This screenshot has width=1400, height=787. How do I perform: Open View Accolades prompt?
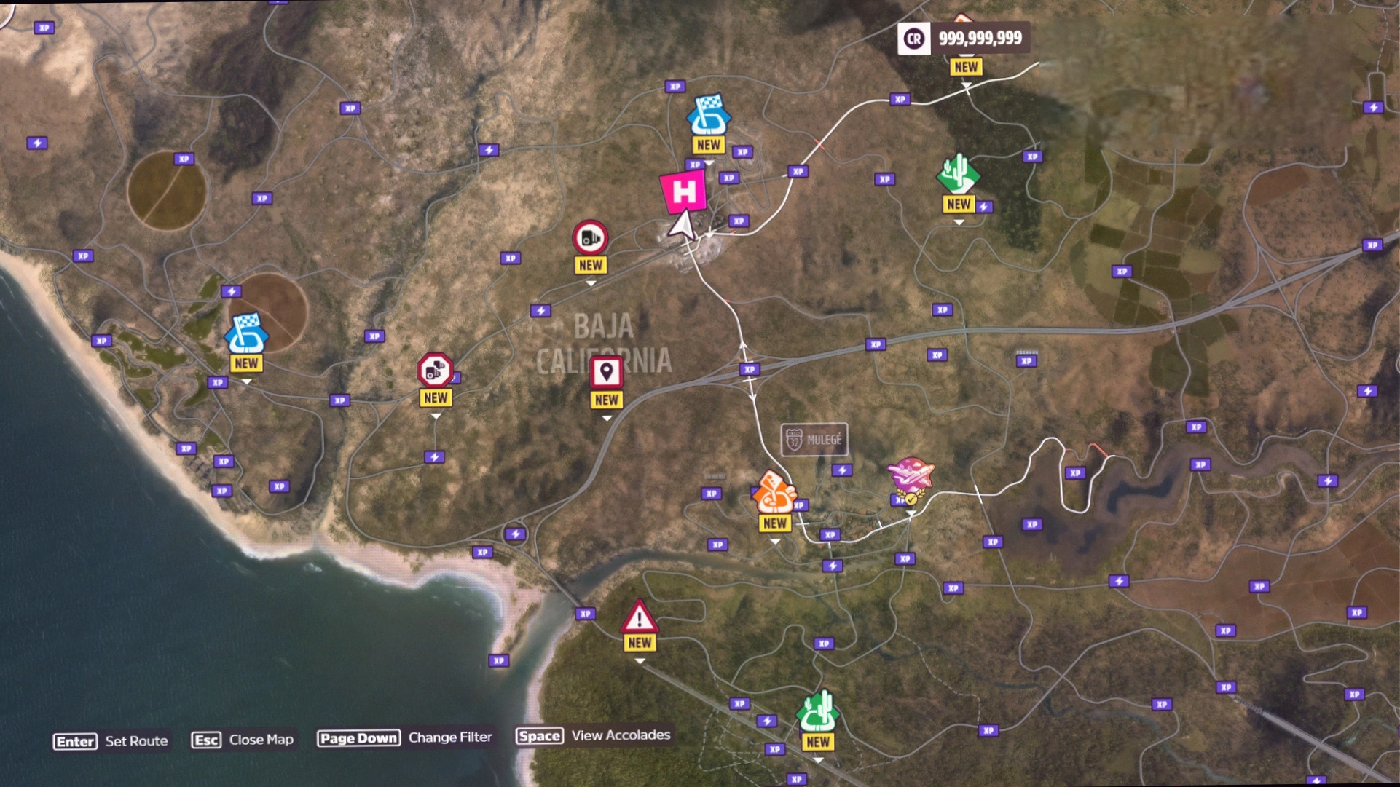(x=593, y=736)
